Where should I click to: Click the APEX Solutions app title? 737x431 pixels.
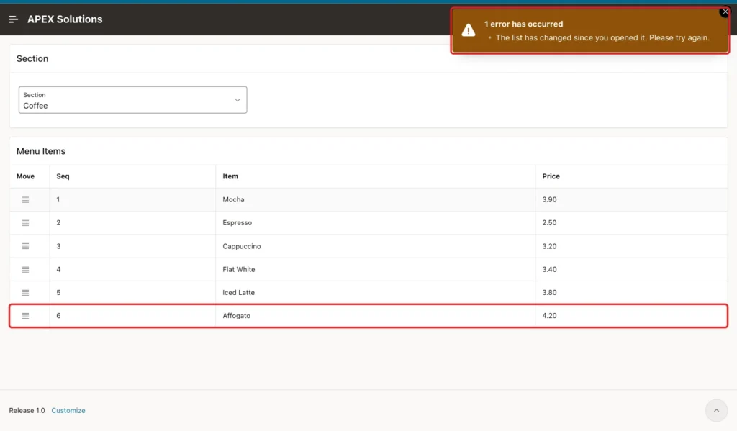65,19
